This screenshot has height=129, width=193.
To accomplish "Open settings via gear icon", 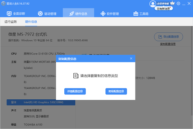I will 179,3.
